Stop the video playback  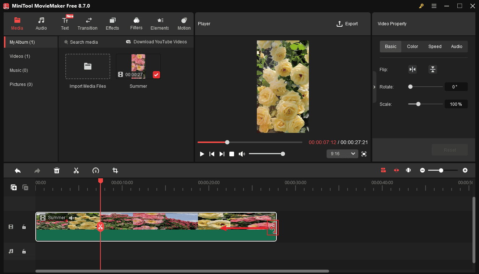[232, 154]
